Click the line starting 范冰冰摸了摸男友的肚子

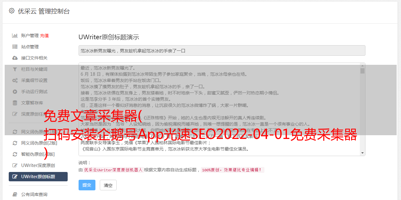[x=143, y=87]
